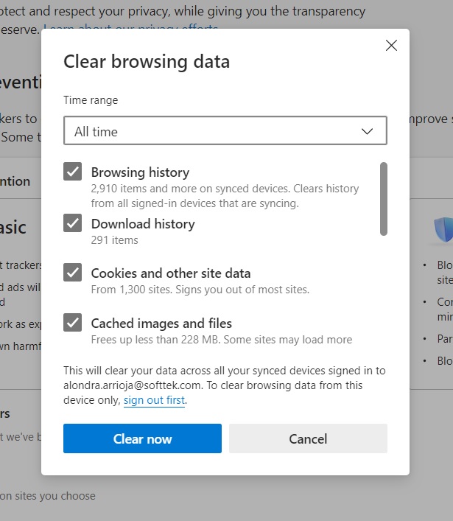
Task: Uncheck the Browsing history checkbox
Action: (72, 172)
